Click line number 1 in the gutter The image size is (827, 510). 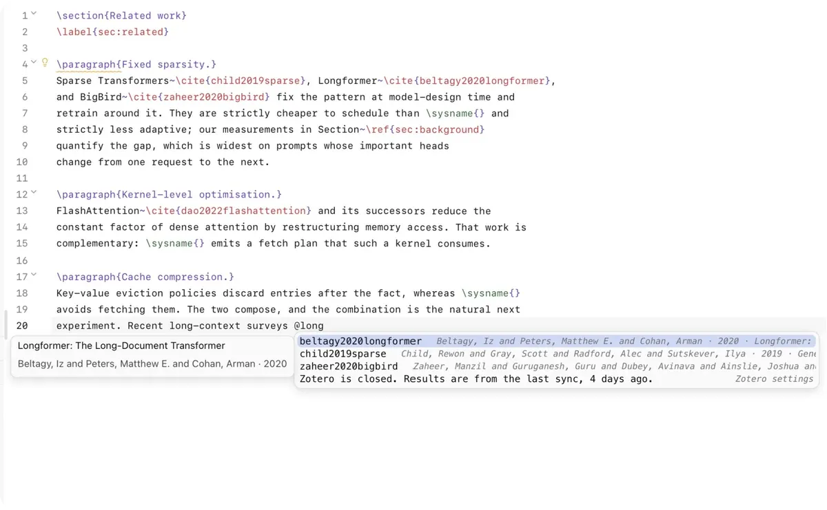point(24,15)
